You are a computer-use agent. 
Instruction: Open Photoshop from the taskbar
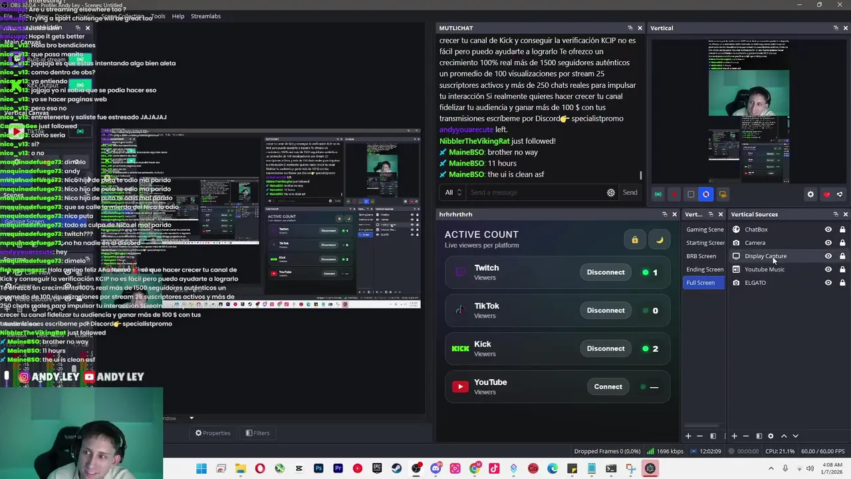point(318,468)
